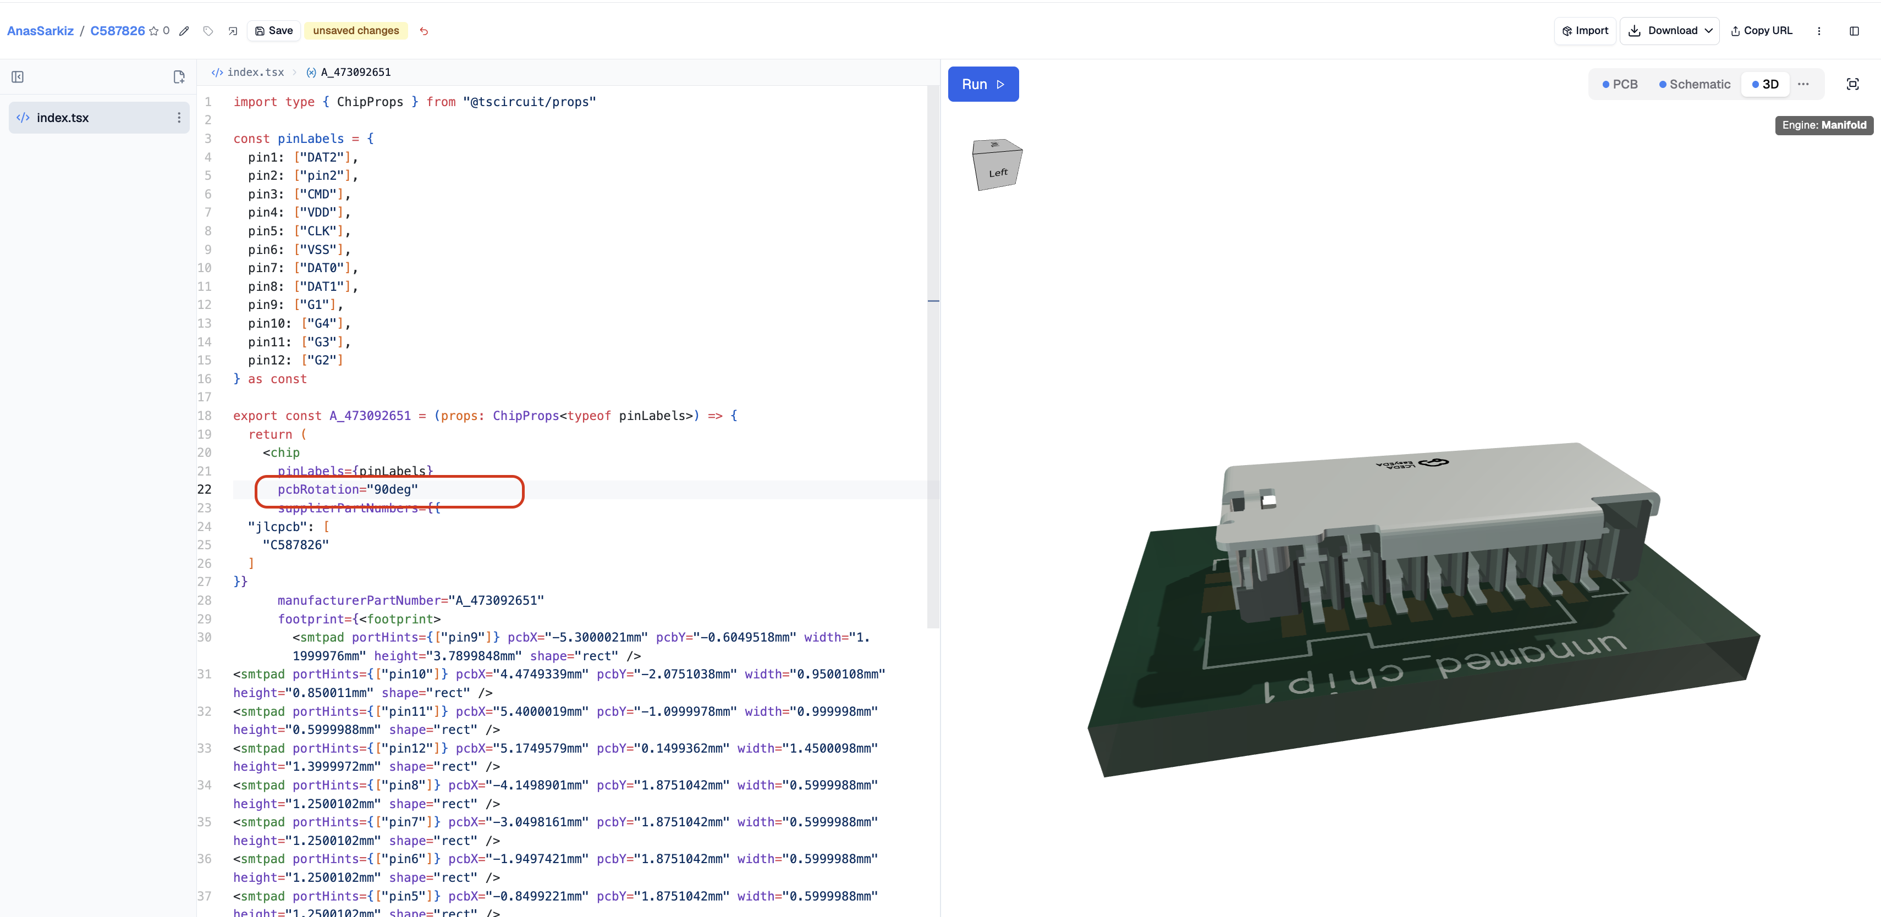
Task: Click the pencil edit icon in header
Action: pyautogui.click(x=184, y=31)
